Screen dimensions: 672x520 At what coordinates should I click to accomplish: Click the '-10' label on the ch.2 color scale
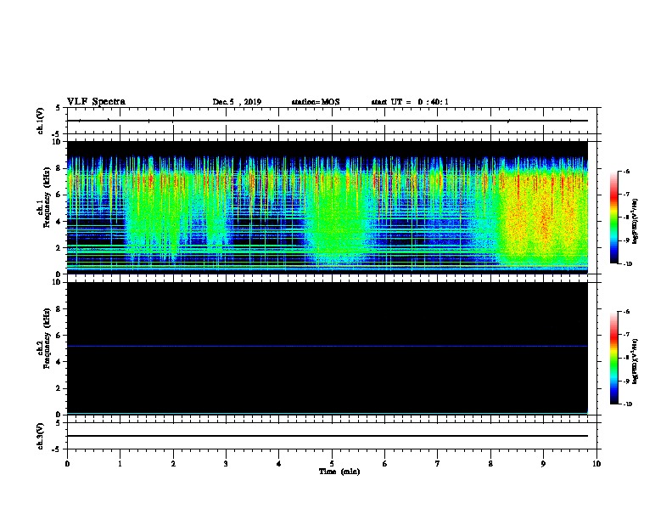627,404
